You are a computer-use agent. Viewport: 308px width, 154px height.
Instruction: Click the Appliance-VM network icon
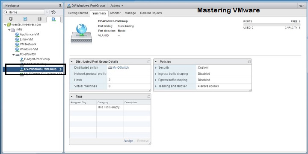17,35
